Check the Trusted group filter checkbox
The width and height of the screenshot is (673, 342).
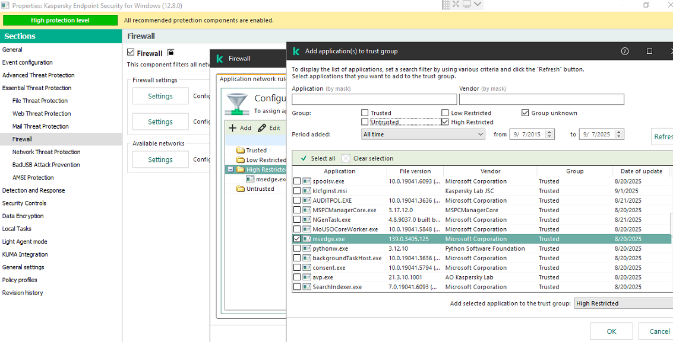[x=365, y=113]
